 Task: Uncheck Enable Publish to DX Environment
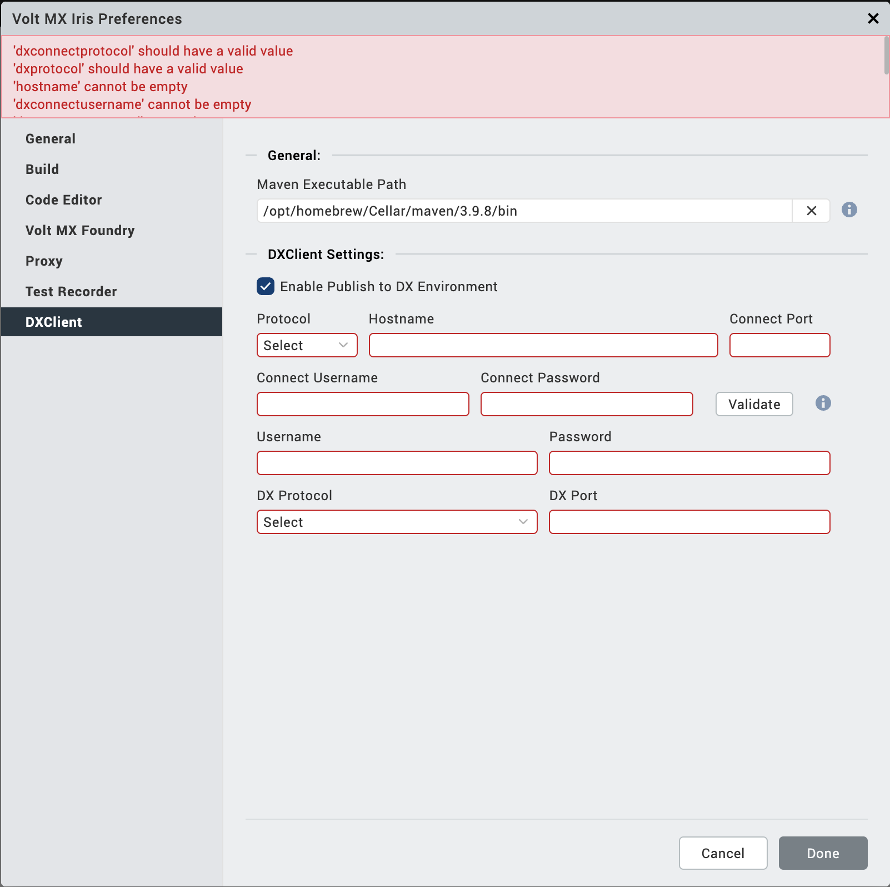click(266, 286)
